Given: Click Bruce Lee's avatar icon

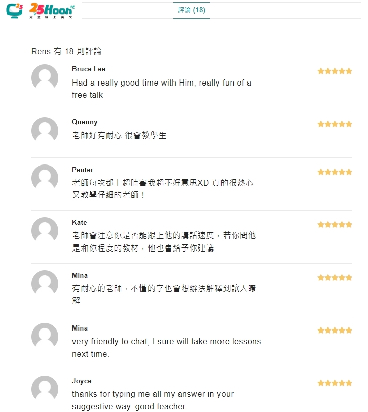Looking at the screenshot, I should tap(45, 78).
